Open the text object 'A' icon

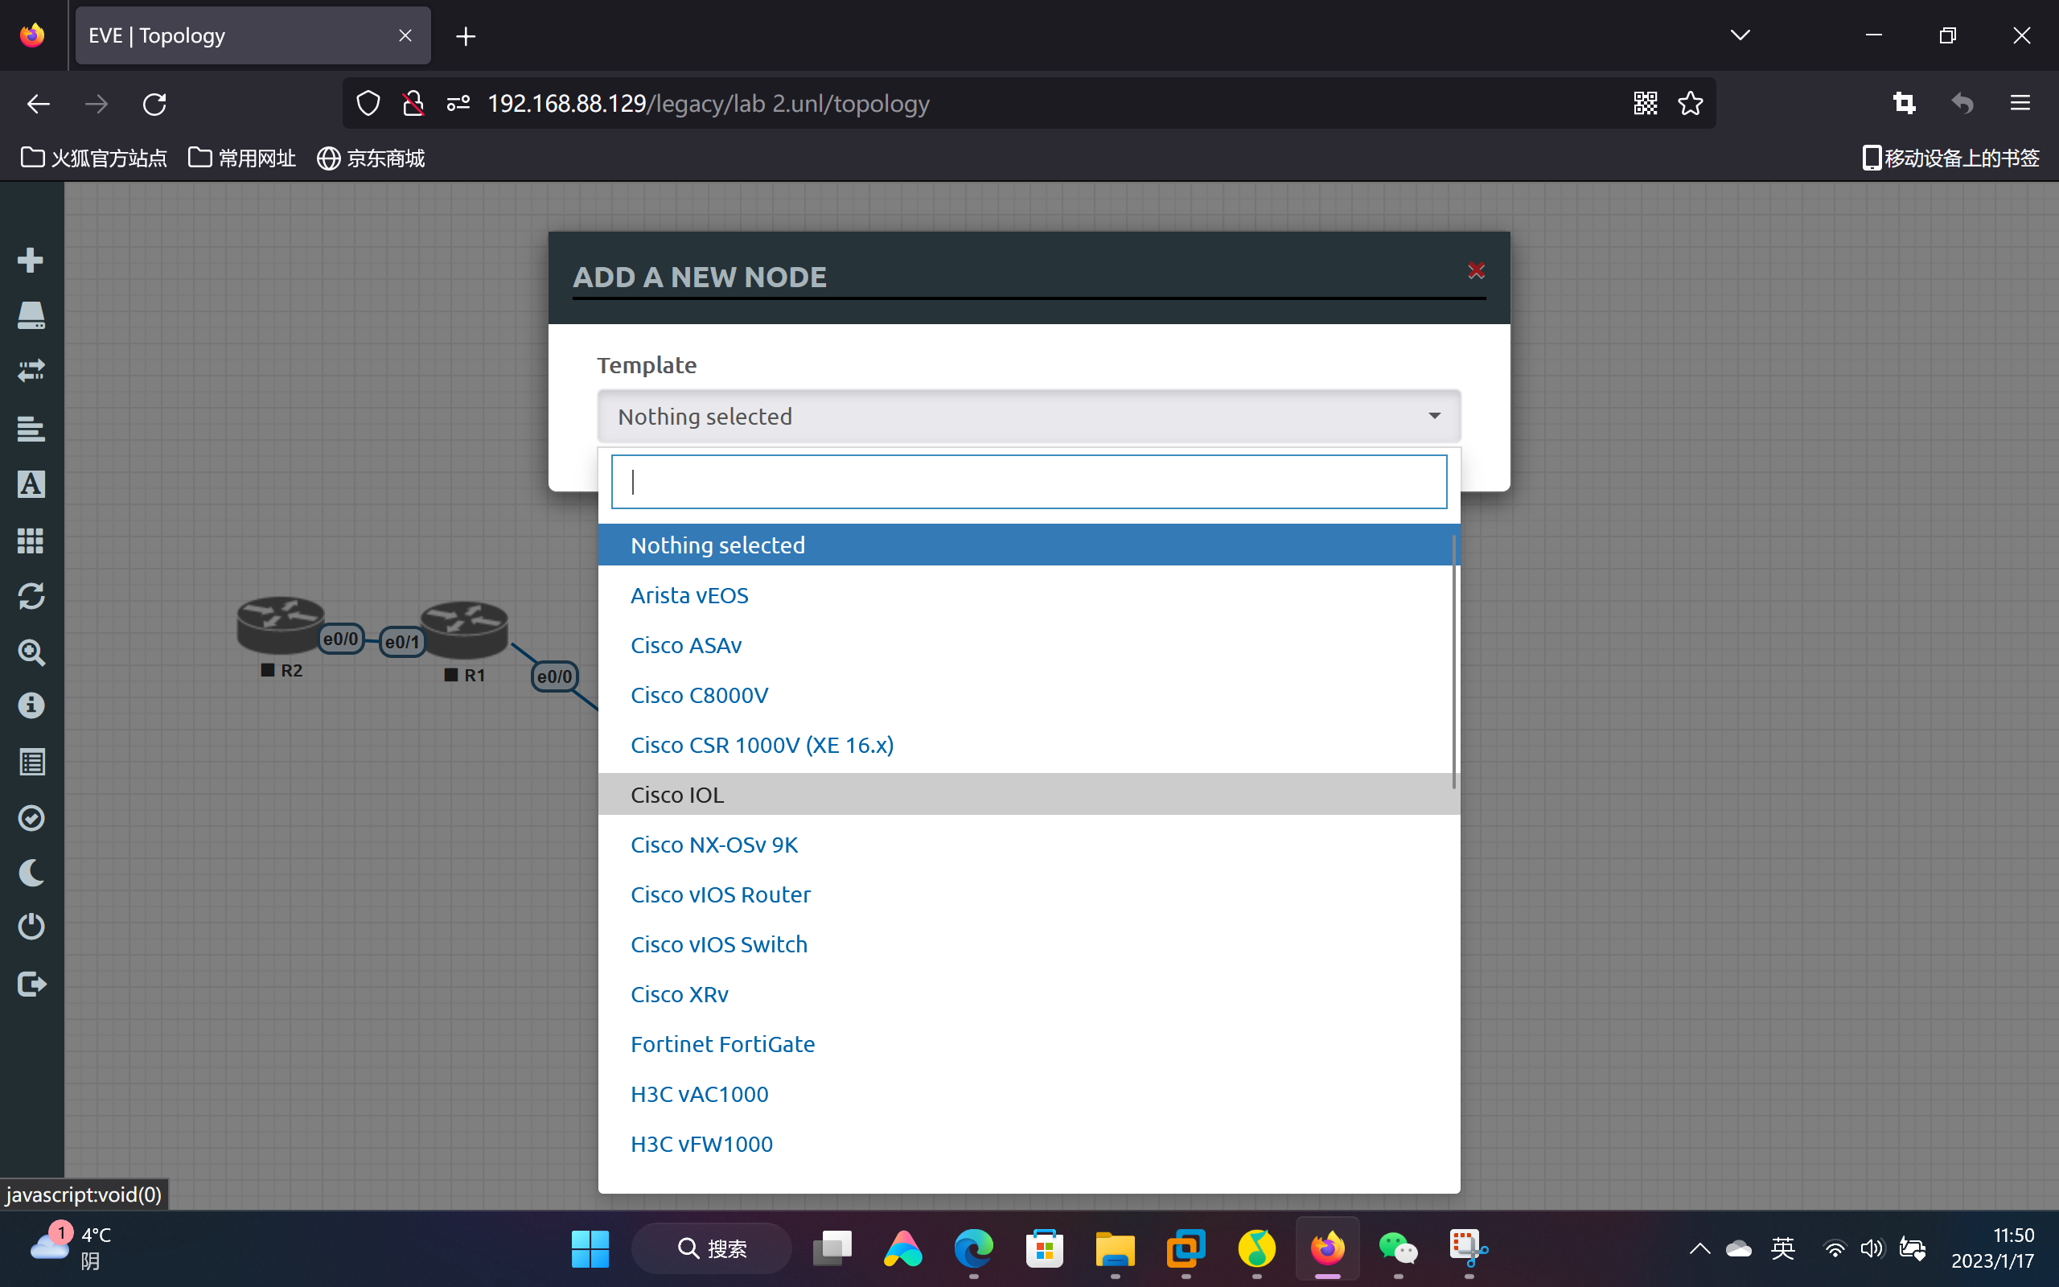click(31, 484)
